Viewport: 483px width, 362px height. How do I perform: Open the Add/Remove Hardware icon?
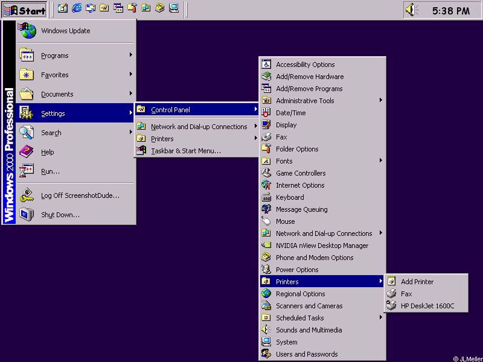click(266, 77)
